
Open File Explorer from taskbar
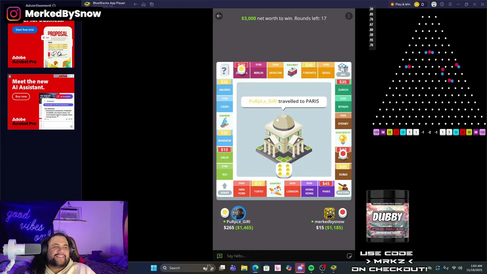point(244,268)
